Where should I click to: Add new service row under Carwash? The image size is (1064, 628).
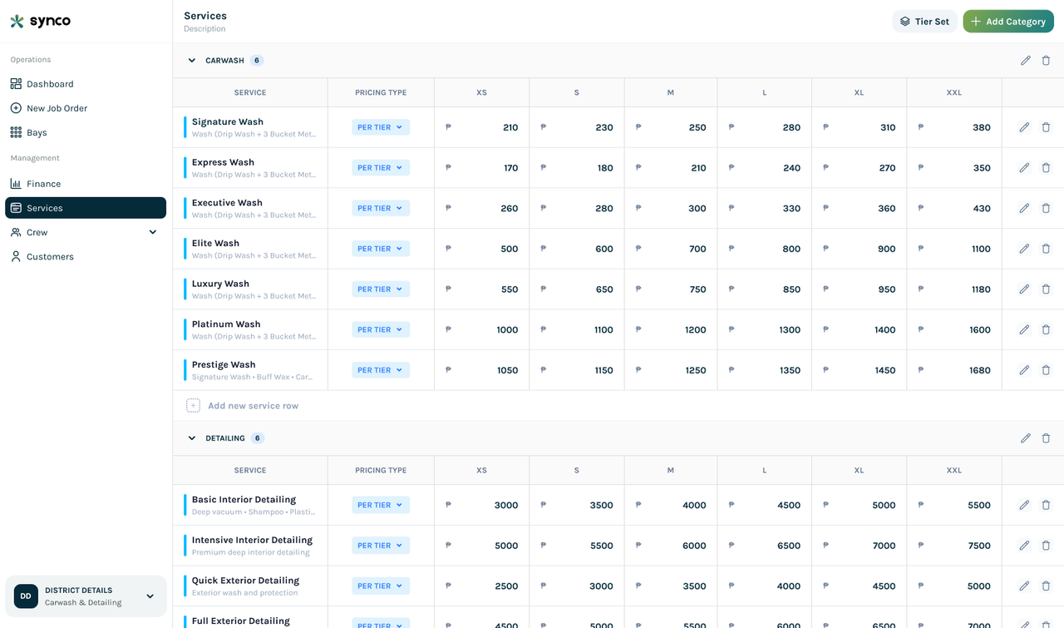pos(243,406)
